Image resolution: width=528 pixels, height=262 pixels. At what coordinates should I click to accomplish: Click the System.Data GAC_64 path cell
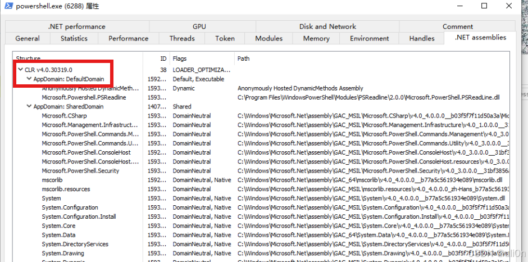373,235
